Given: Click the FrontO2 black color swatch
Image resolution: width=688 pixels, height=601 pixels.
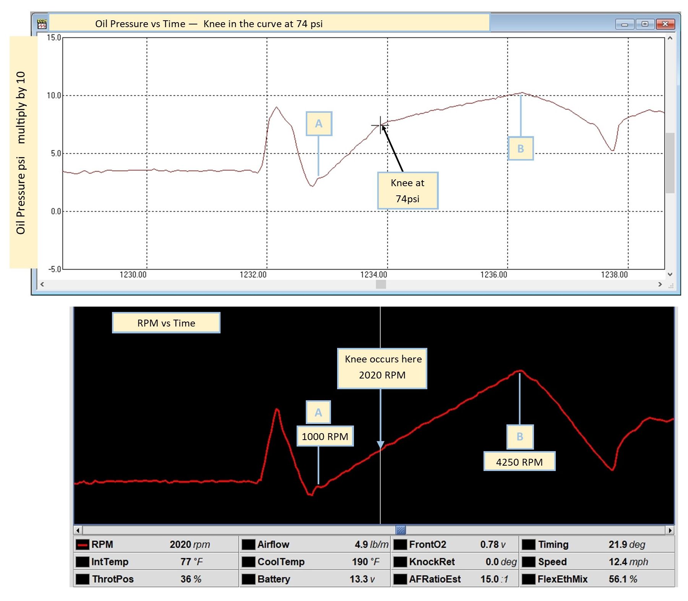Looking at the screenshot, I should point(400,544).
